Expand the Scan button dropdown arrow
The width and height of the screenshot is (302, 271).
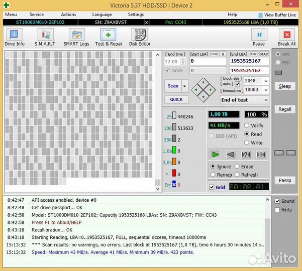184,86
